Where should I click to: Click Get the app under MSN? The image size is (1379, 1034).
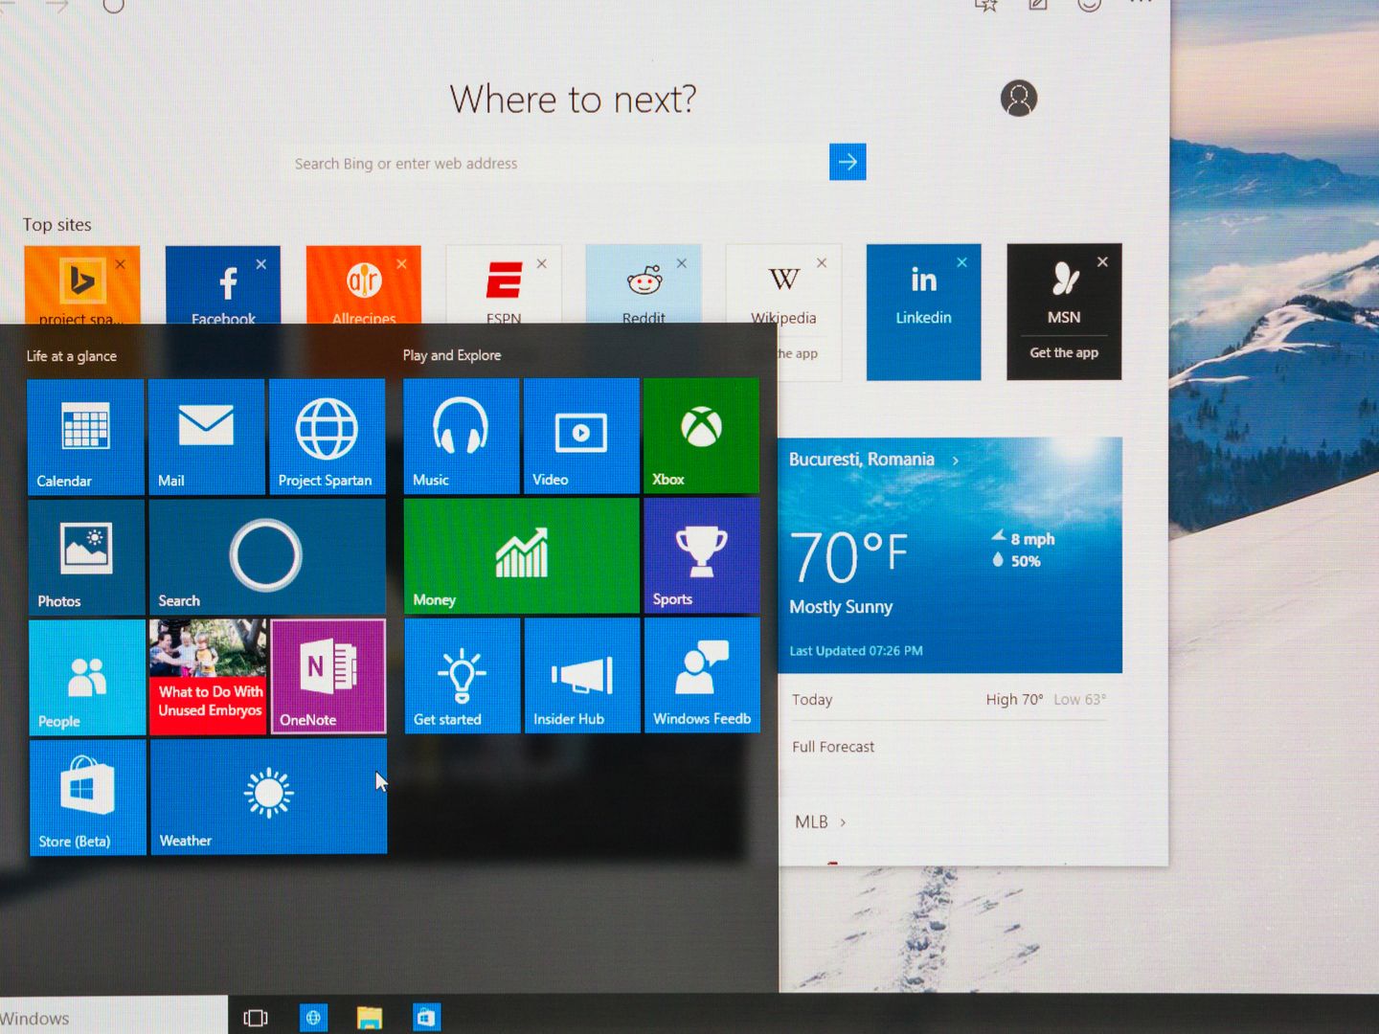click(1064, 353)
